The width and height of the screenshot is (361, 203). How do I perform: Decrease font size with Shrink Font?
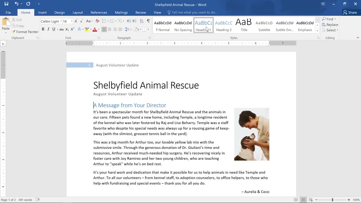(81, 21)
